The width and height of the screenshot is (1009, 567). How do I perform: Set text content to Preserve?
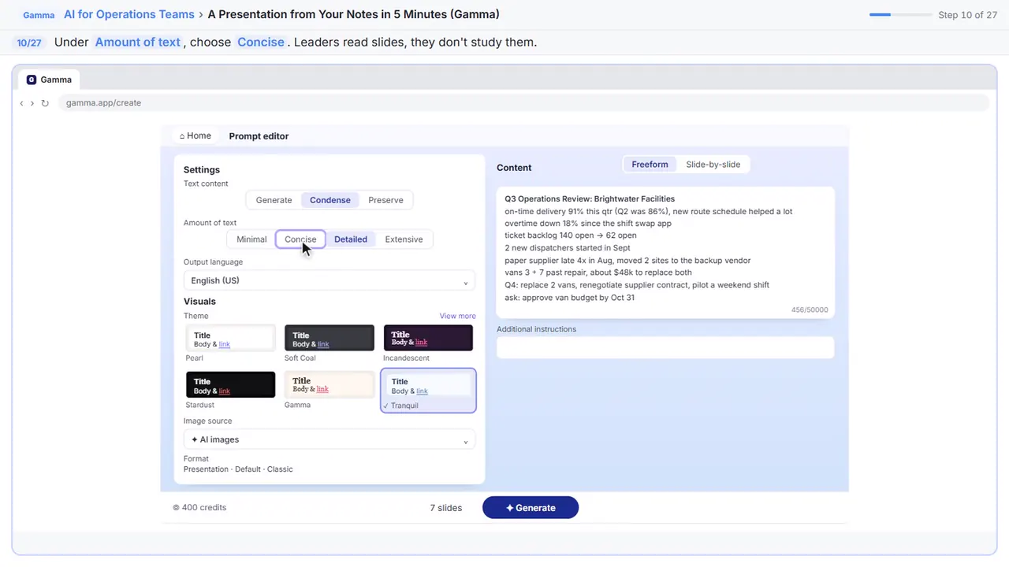coord(385,200)
